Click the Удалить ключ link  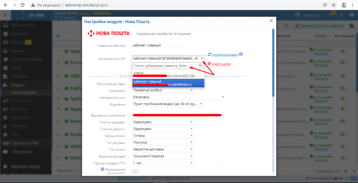pos(221,64)
